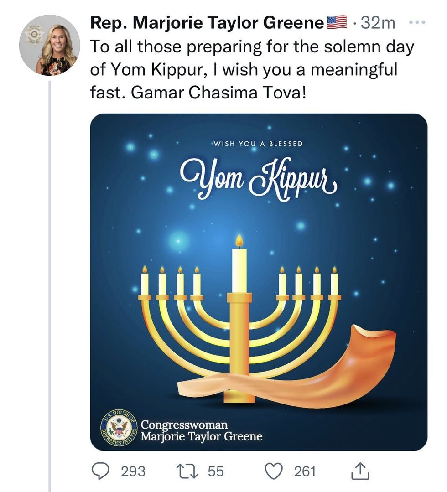Open the tweet's three-dot more options menu
The image size is (447, 492).
(417, 23)
